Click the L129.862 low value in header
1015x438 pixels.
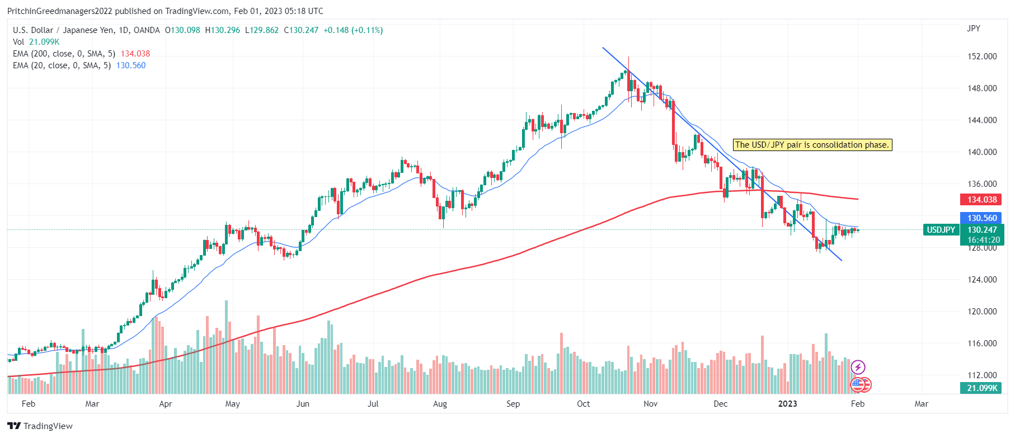click(x=262, y=30)
